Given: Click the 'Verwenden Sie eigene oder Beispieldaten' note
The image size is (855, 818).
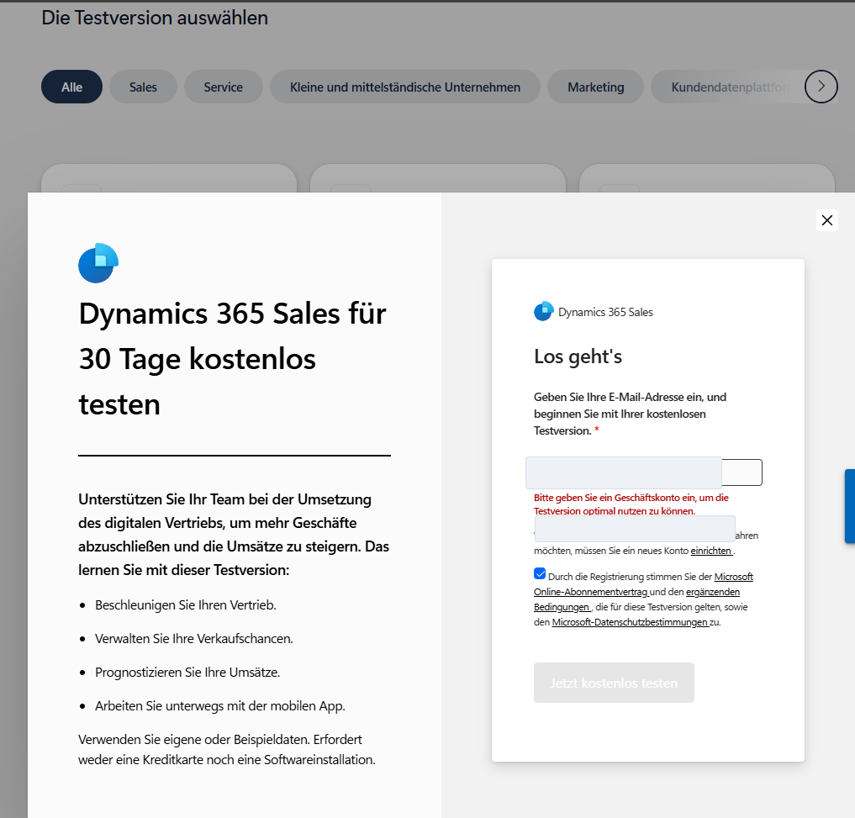Looking at the screenshot, I should tap(227, 749).
